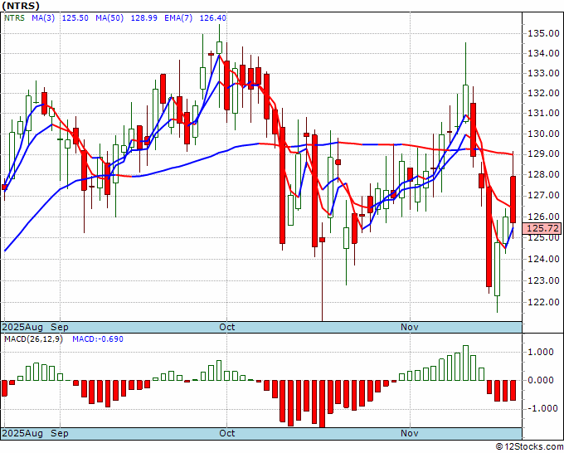Click the Oct label on price chart axis

coord(227,328)
